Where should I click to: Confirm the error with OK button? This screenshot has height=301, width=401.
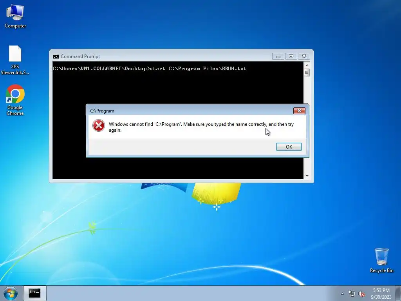coord(289,147)
